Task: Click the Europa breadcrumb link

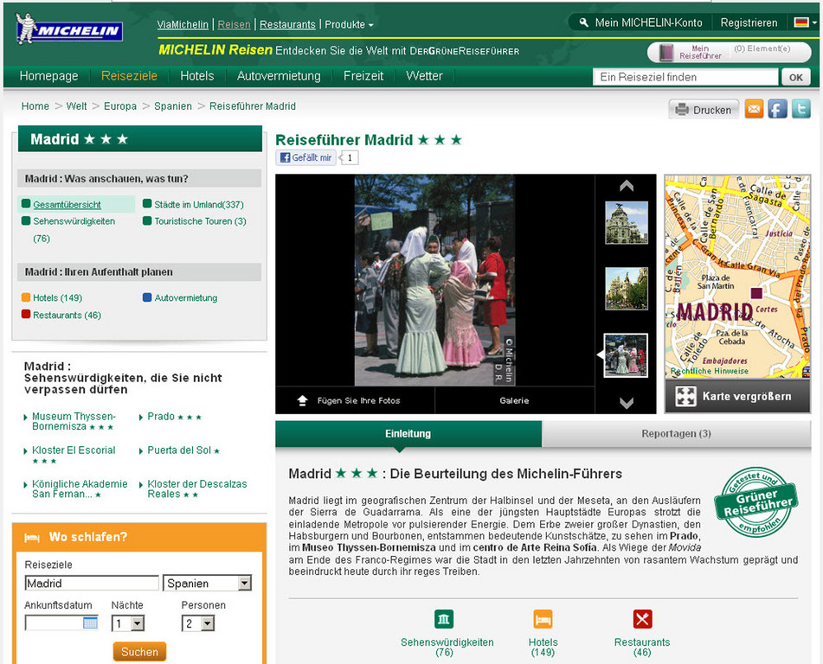Action: point(120,106)
